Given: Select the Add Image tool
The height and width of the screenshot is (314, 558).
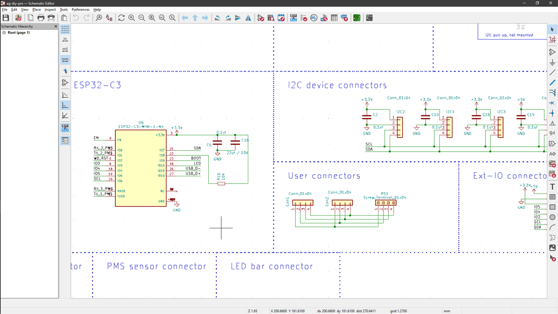Looking at the screenshot, I should 552,247.
